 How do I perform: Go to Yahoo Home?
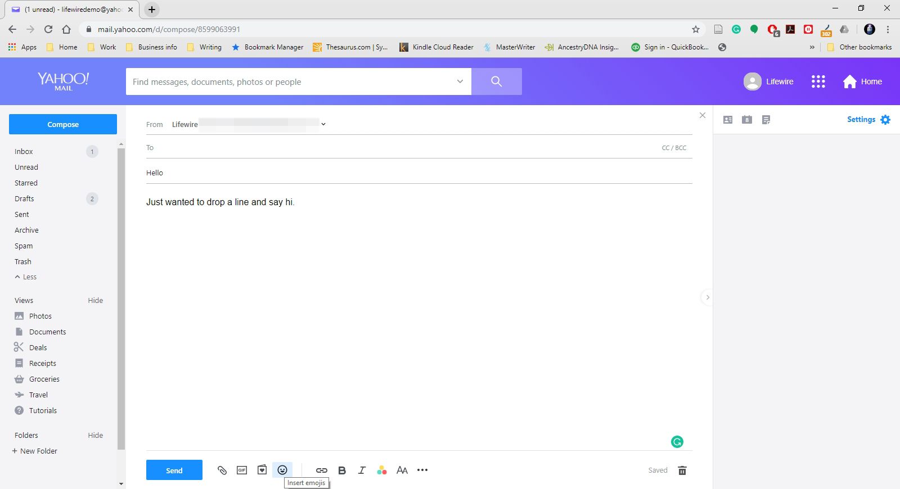(862, 81)
